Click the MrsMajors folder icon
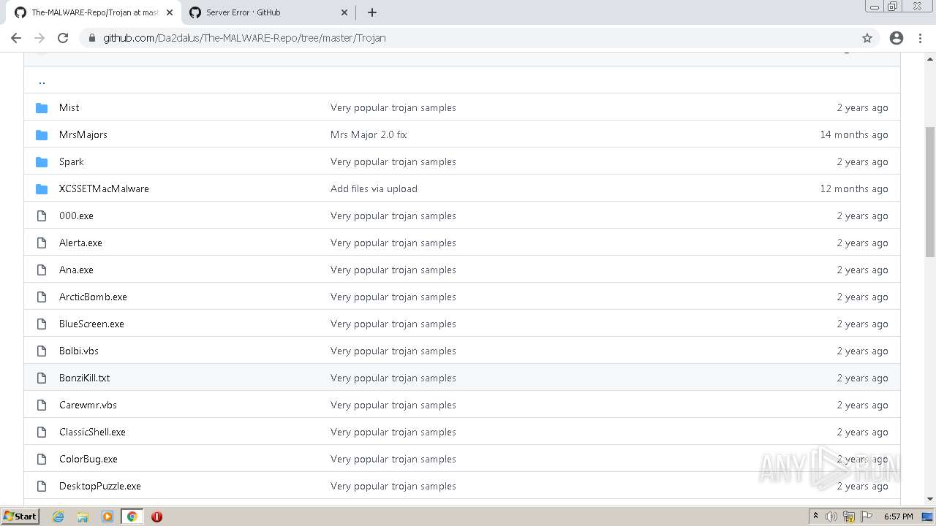Viewport: 936px width, 526px height. 42,134
